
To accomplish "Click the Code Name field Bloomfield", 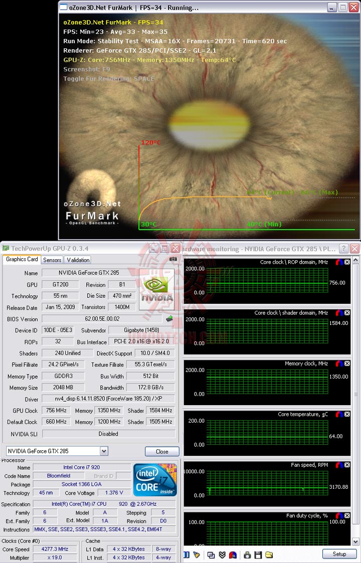I will pos(59,476).
